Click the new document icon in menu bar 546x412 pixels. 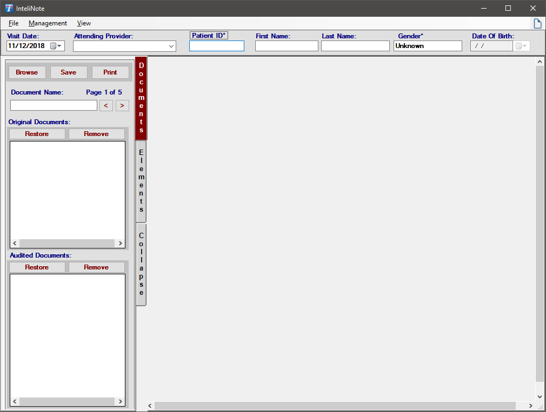coord(537,23)
